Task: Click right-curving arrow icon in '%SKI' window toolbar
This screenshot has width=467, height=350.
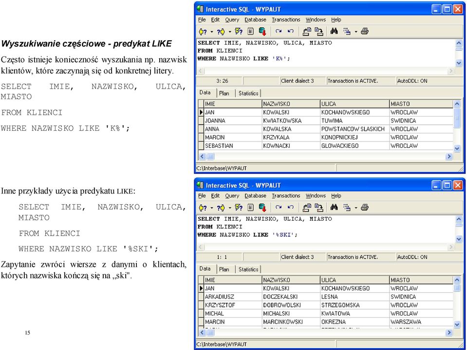Action: [x=279, y=207]
